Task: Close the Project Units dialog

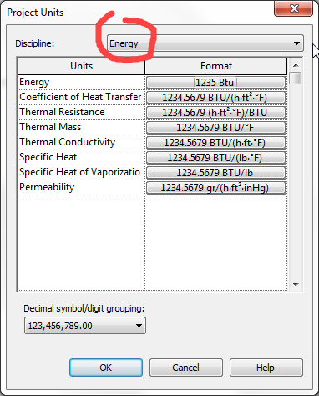Action: 294,8
